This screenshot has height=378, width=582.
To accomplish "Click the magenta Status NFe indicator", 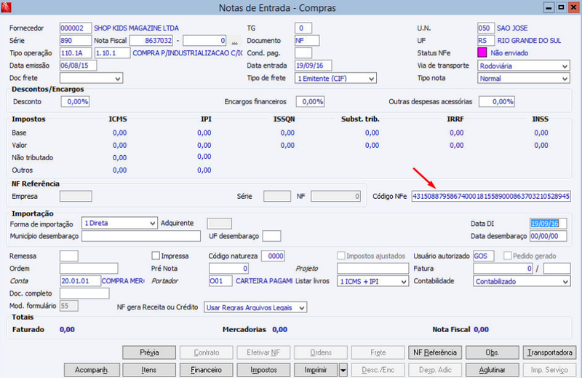I will pos(482,52).
